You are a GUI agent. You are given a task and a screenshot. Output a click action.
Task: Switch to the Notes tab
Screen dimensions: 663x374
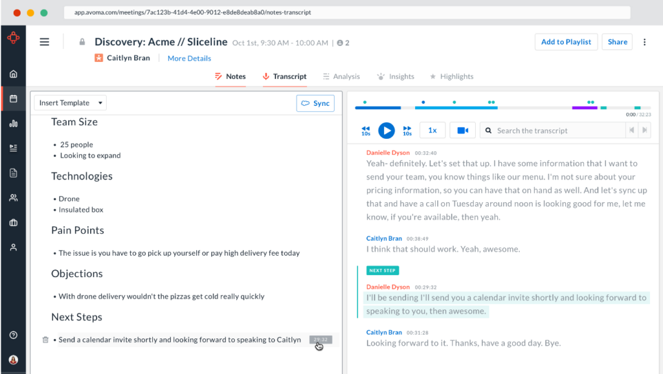point(230,76)
